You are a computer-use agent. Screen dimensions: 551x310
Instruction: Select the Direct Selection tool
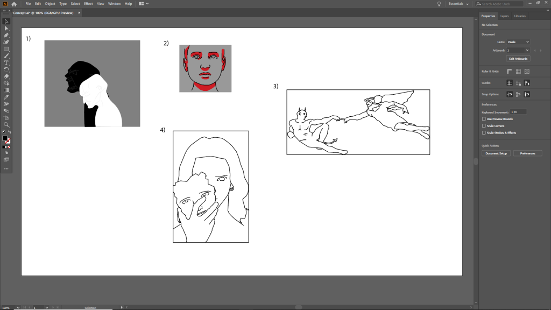point(6,28)
